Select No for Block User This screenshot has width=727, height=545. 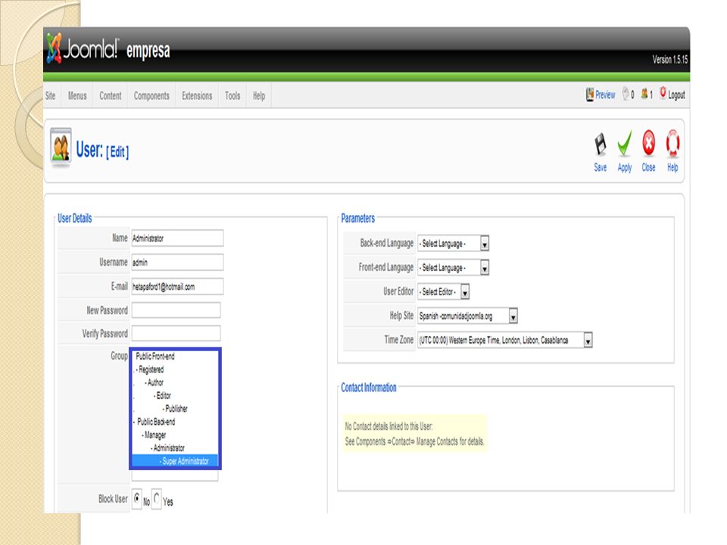pos(137,499)
